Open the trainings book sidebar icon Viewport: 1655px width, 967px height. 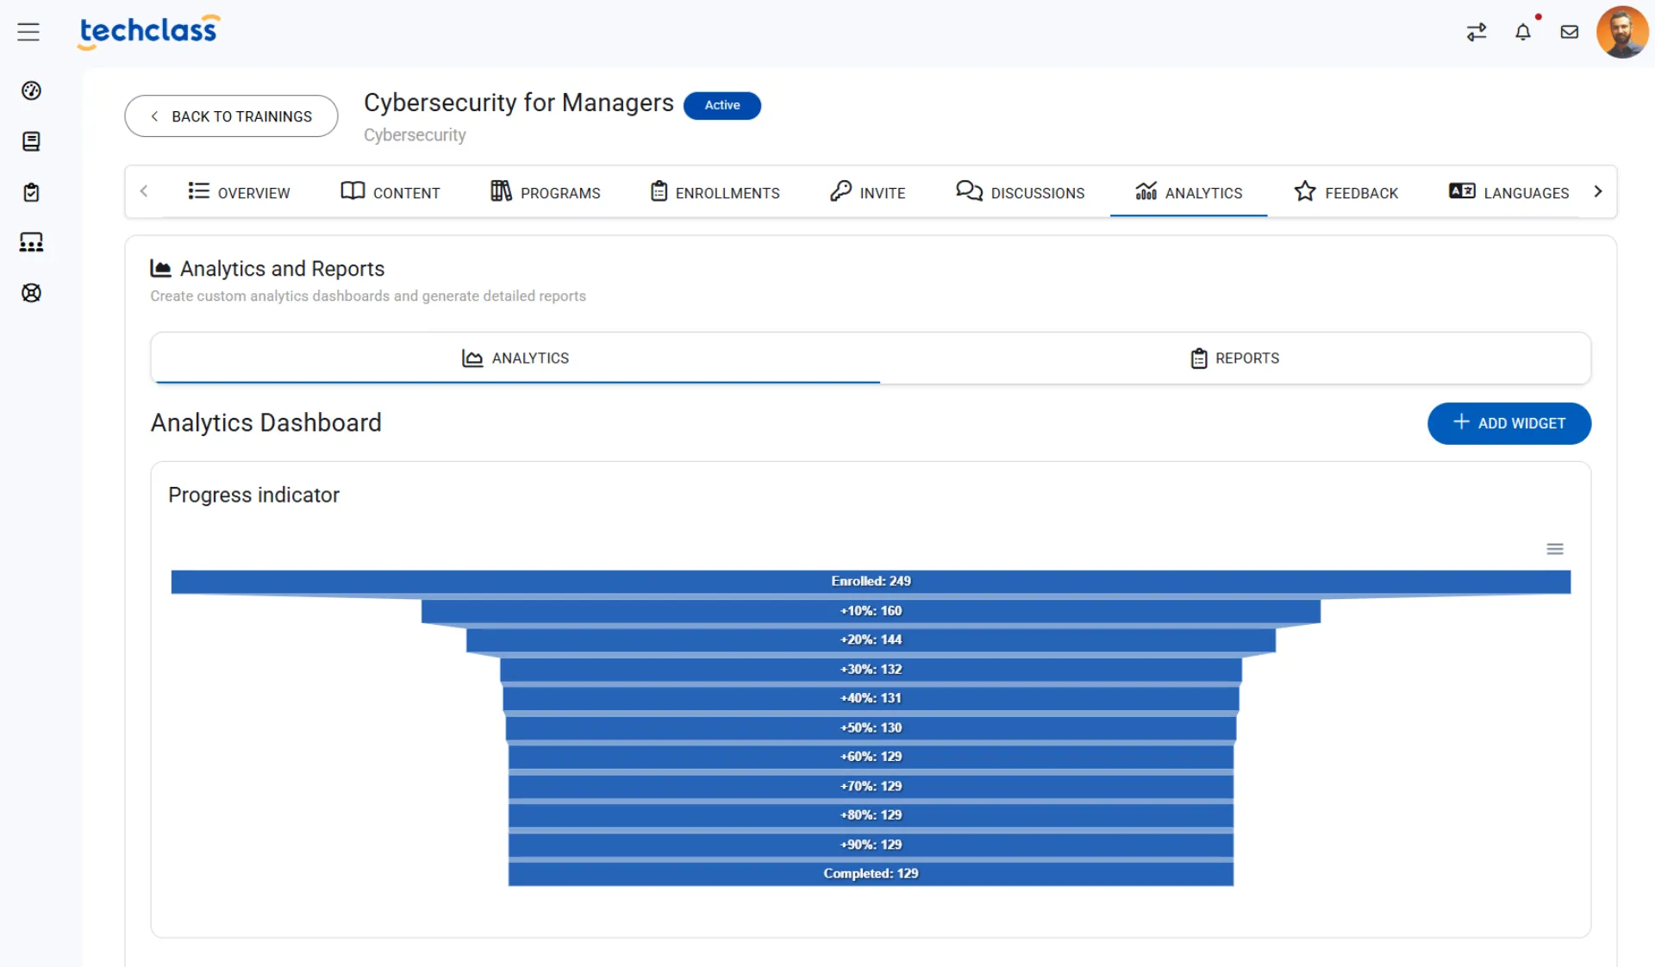[x=31, y=141]
